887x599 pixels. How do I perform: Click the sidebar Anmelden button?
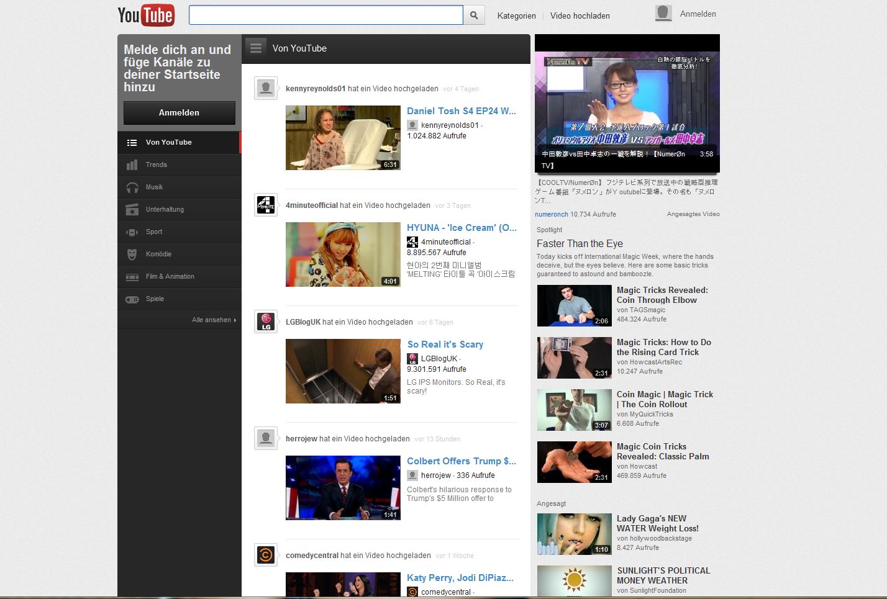click(x=179, y=113)
